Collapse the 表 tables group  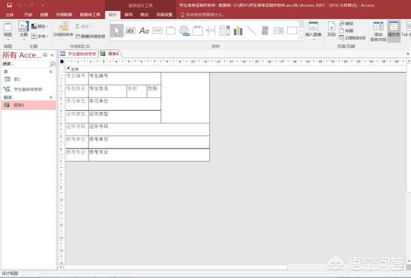click(51, 72)
